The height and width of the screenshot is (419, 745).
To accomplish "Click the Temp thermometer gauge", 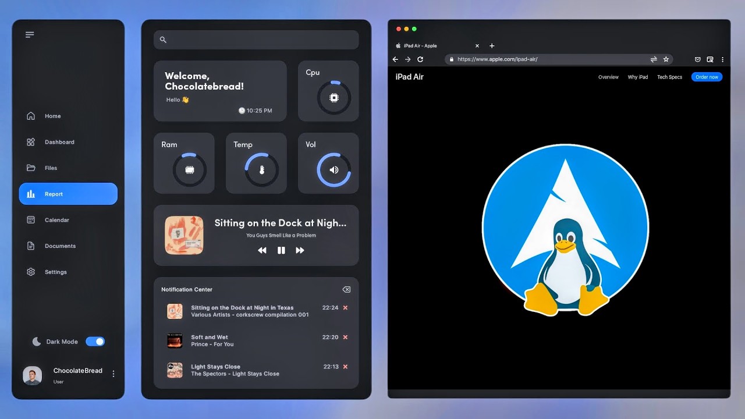I will 262,170.
